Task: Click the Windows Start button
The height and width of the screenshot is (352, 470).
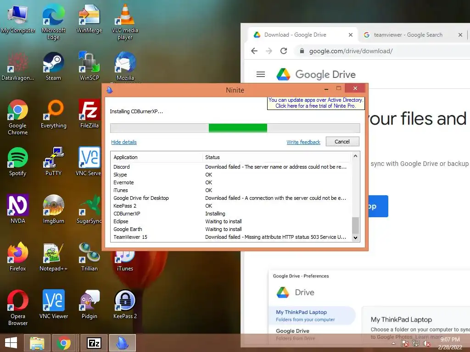Action: click(x=11, y=343)
